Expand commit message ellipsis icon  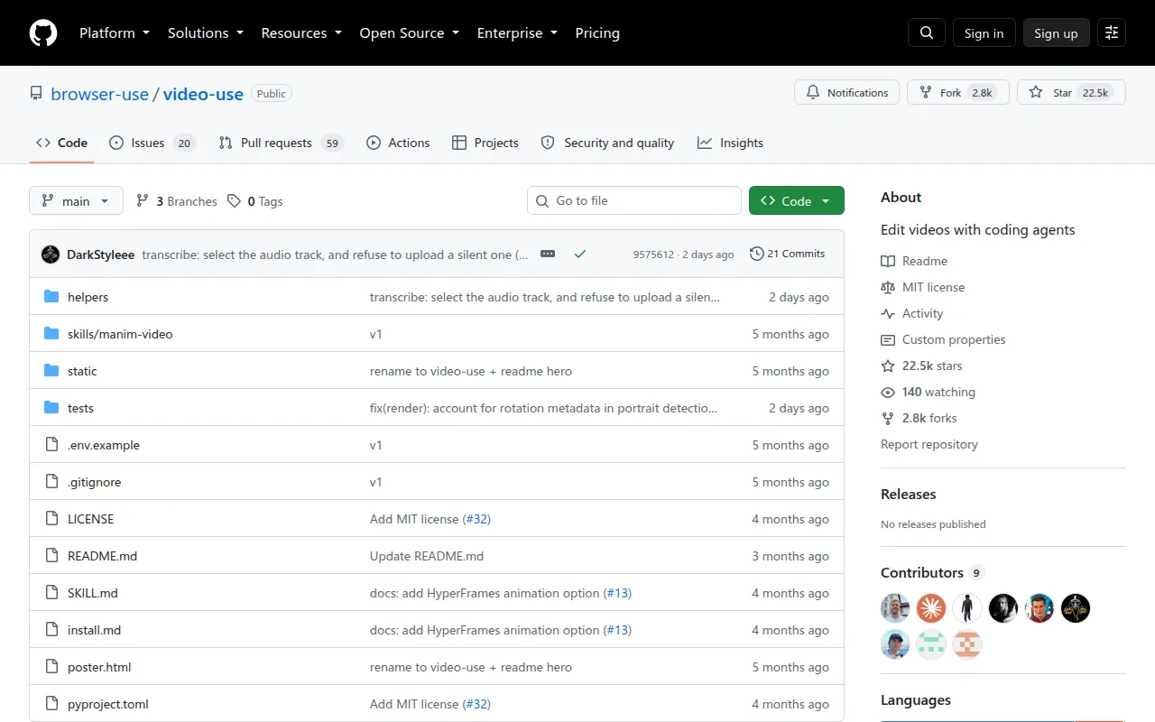pyautogui.click(x=548, y=255)
